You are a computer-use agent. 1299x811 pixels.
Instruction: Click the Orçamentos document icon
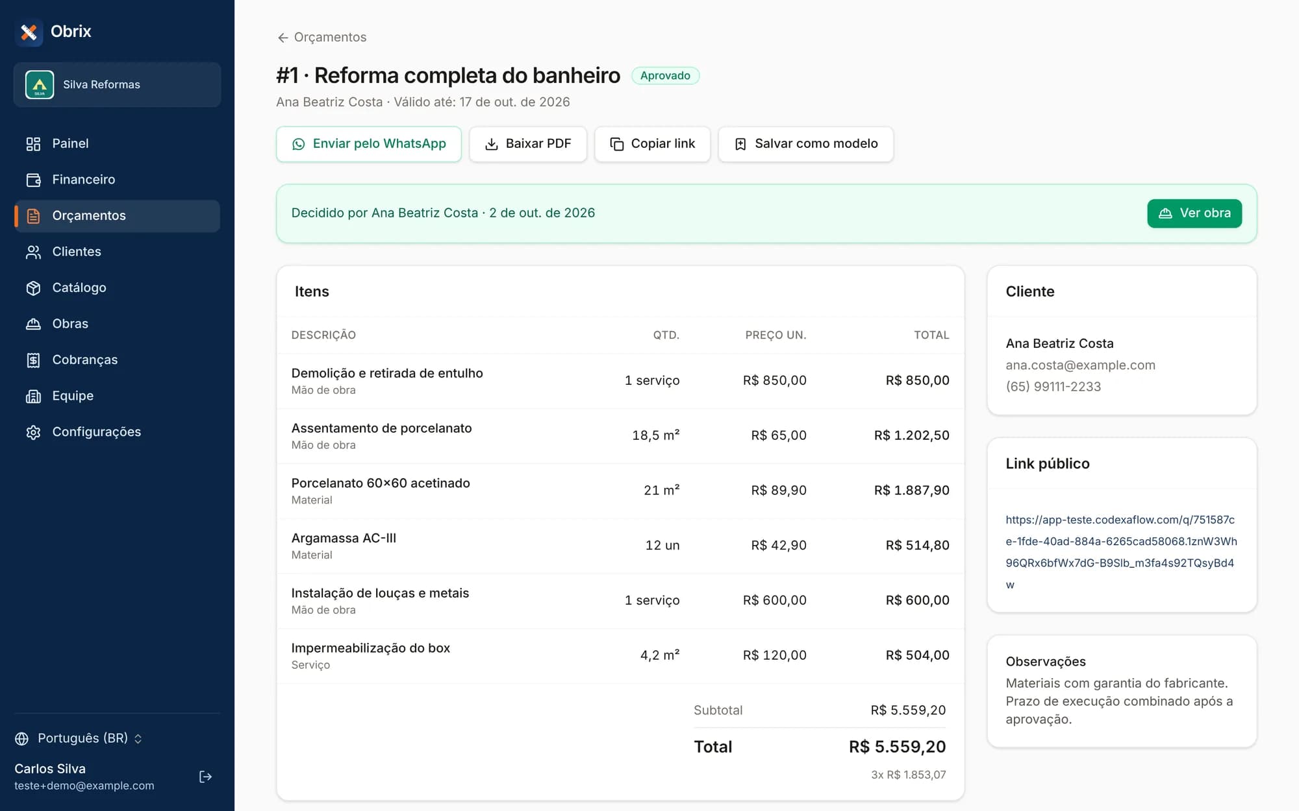point(33,216)
